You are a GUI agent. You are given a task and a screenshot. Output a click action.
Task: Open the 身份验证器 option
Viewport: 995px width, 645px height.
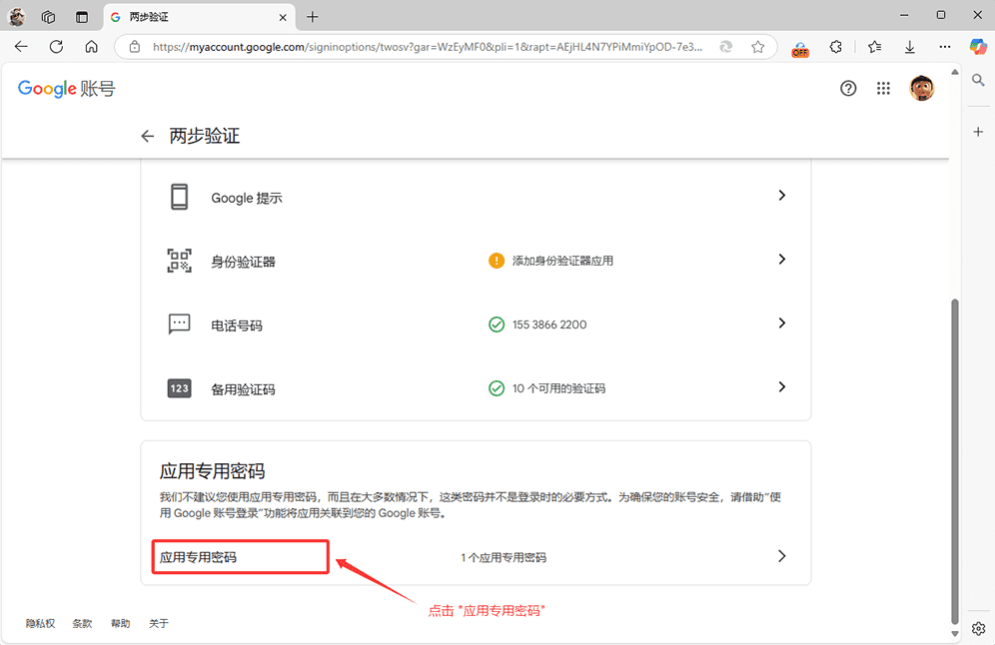(476, 261)
